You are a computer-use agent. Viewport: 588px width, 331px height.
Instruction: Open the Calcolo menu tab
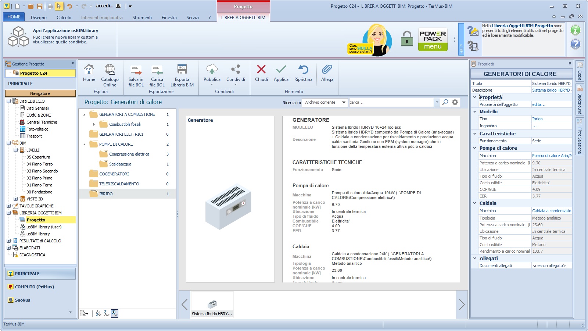(x=64, y=17)
